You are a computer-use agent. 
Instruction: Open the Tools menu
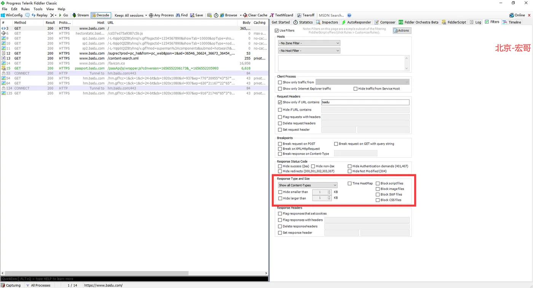click(x=38, y=9)
